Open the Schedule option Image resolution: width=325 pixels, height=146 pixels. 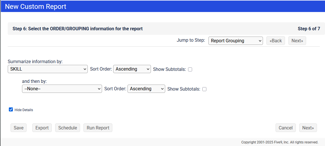click(x=67, y=128)
